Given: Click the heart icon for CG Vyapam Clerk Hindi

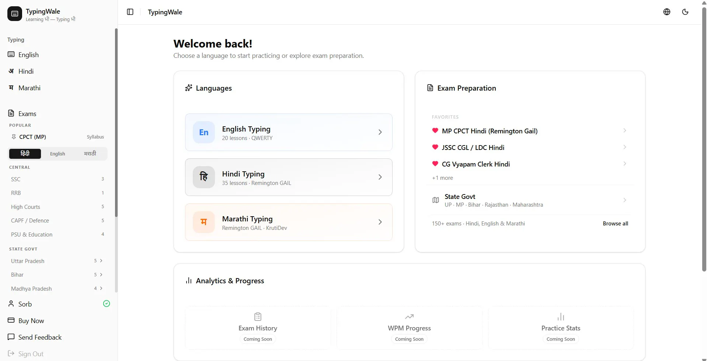Looking at the screenshot, I should [435, 164].
